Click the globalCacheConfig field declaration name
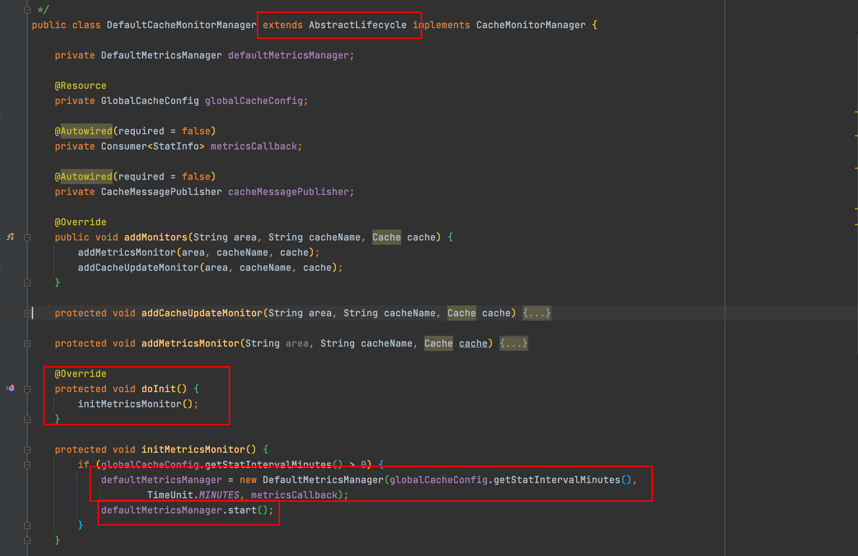 point(254,101)
